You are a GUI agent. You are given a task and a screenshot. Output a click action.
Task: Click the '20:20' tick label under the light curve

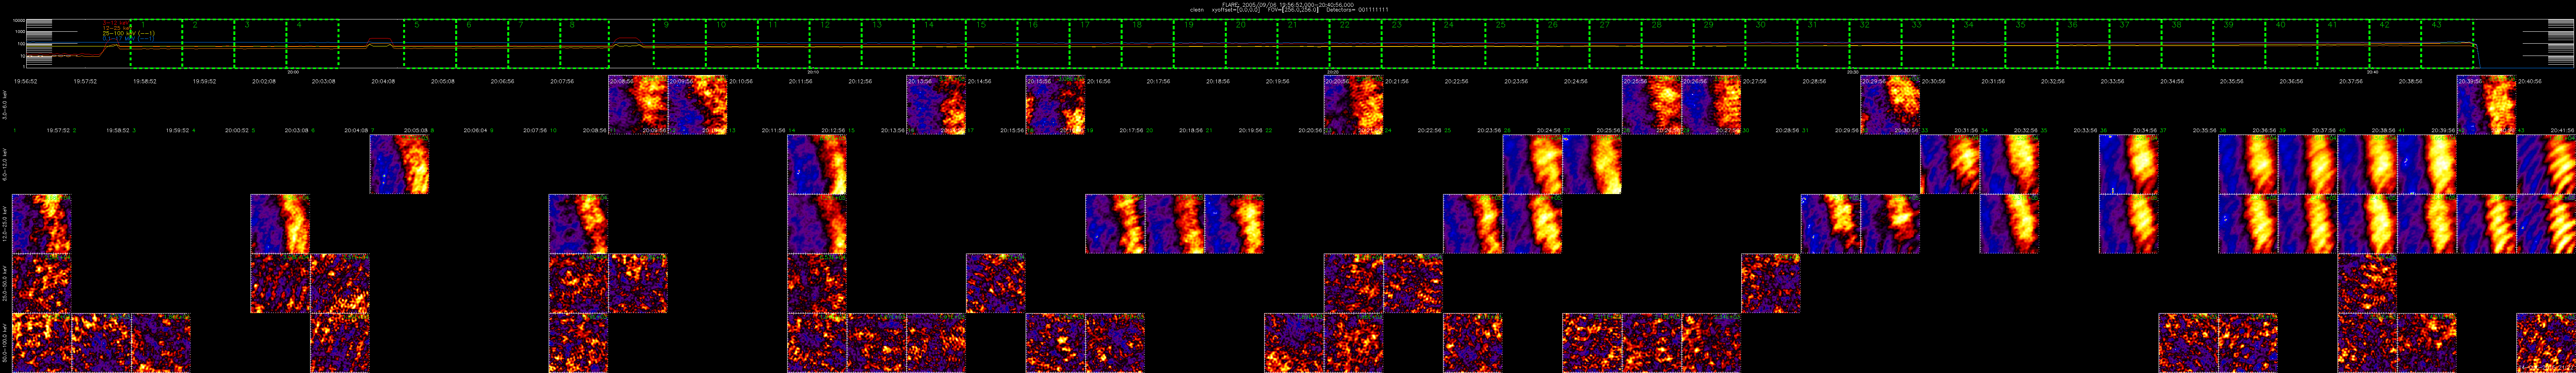tap(1333, 72)
